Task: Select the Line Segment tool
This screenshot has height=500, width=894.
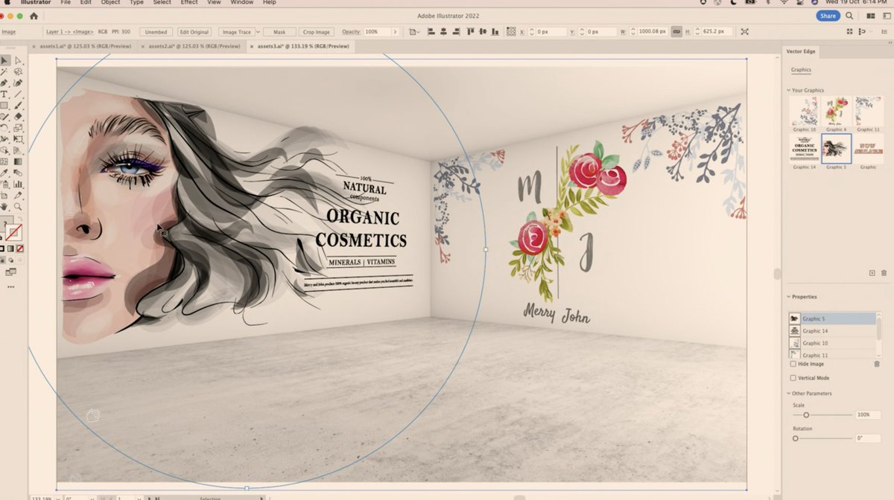Action: [18, 94]
